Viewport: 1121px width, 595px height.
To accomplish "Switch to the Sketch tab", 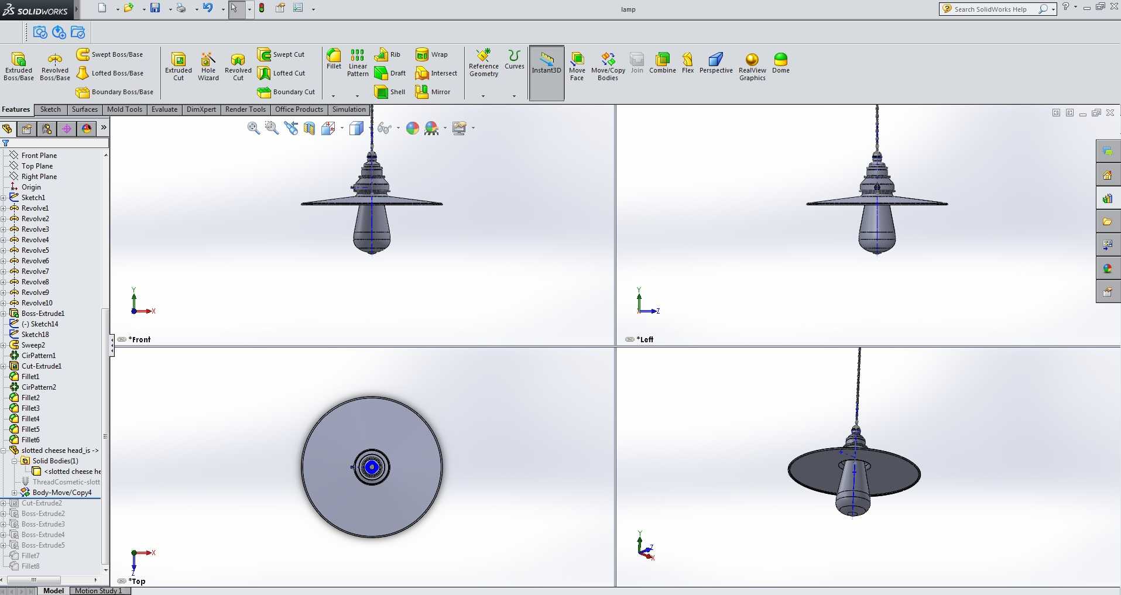I will pos(50,109).
